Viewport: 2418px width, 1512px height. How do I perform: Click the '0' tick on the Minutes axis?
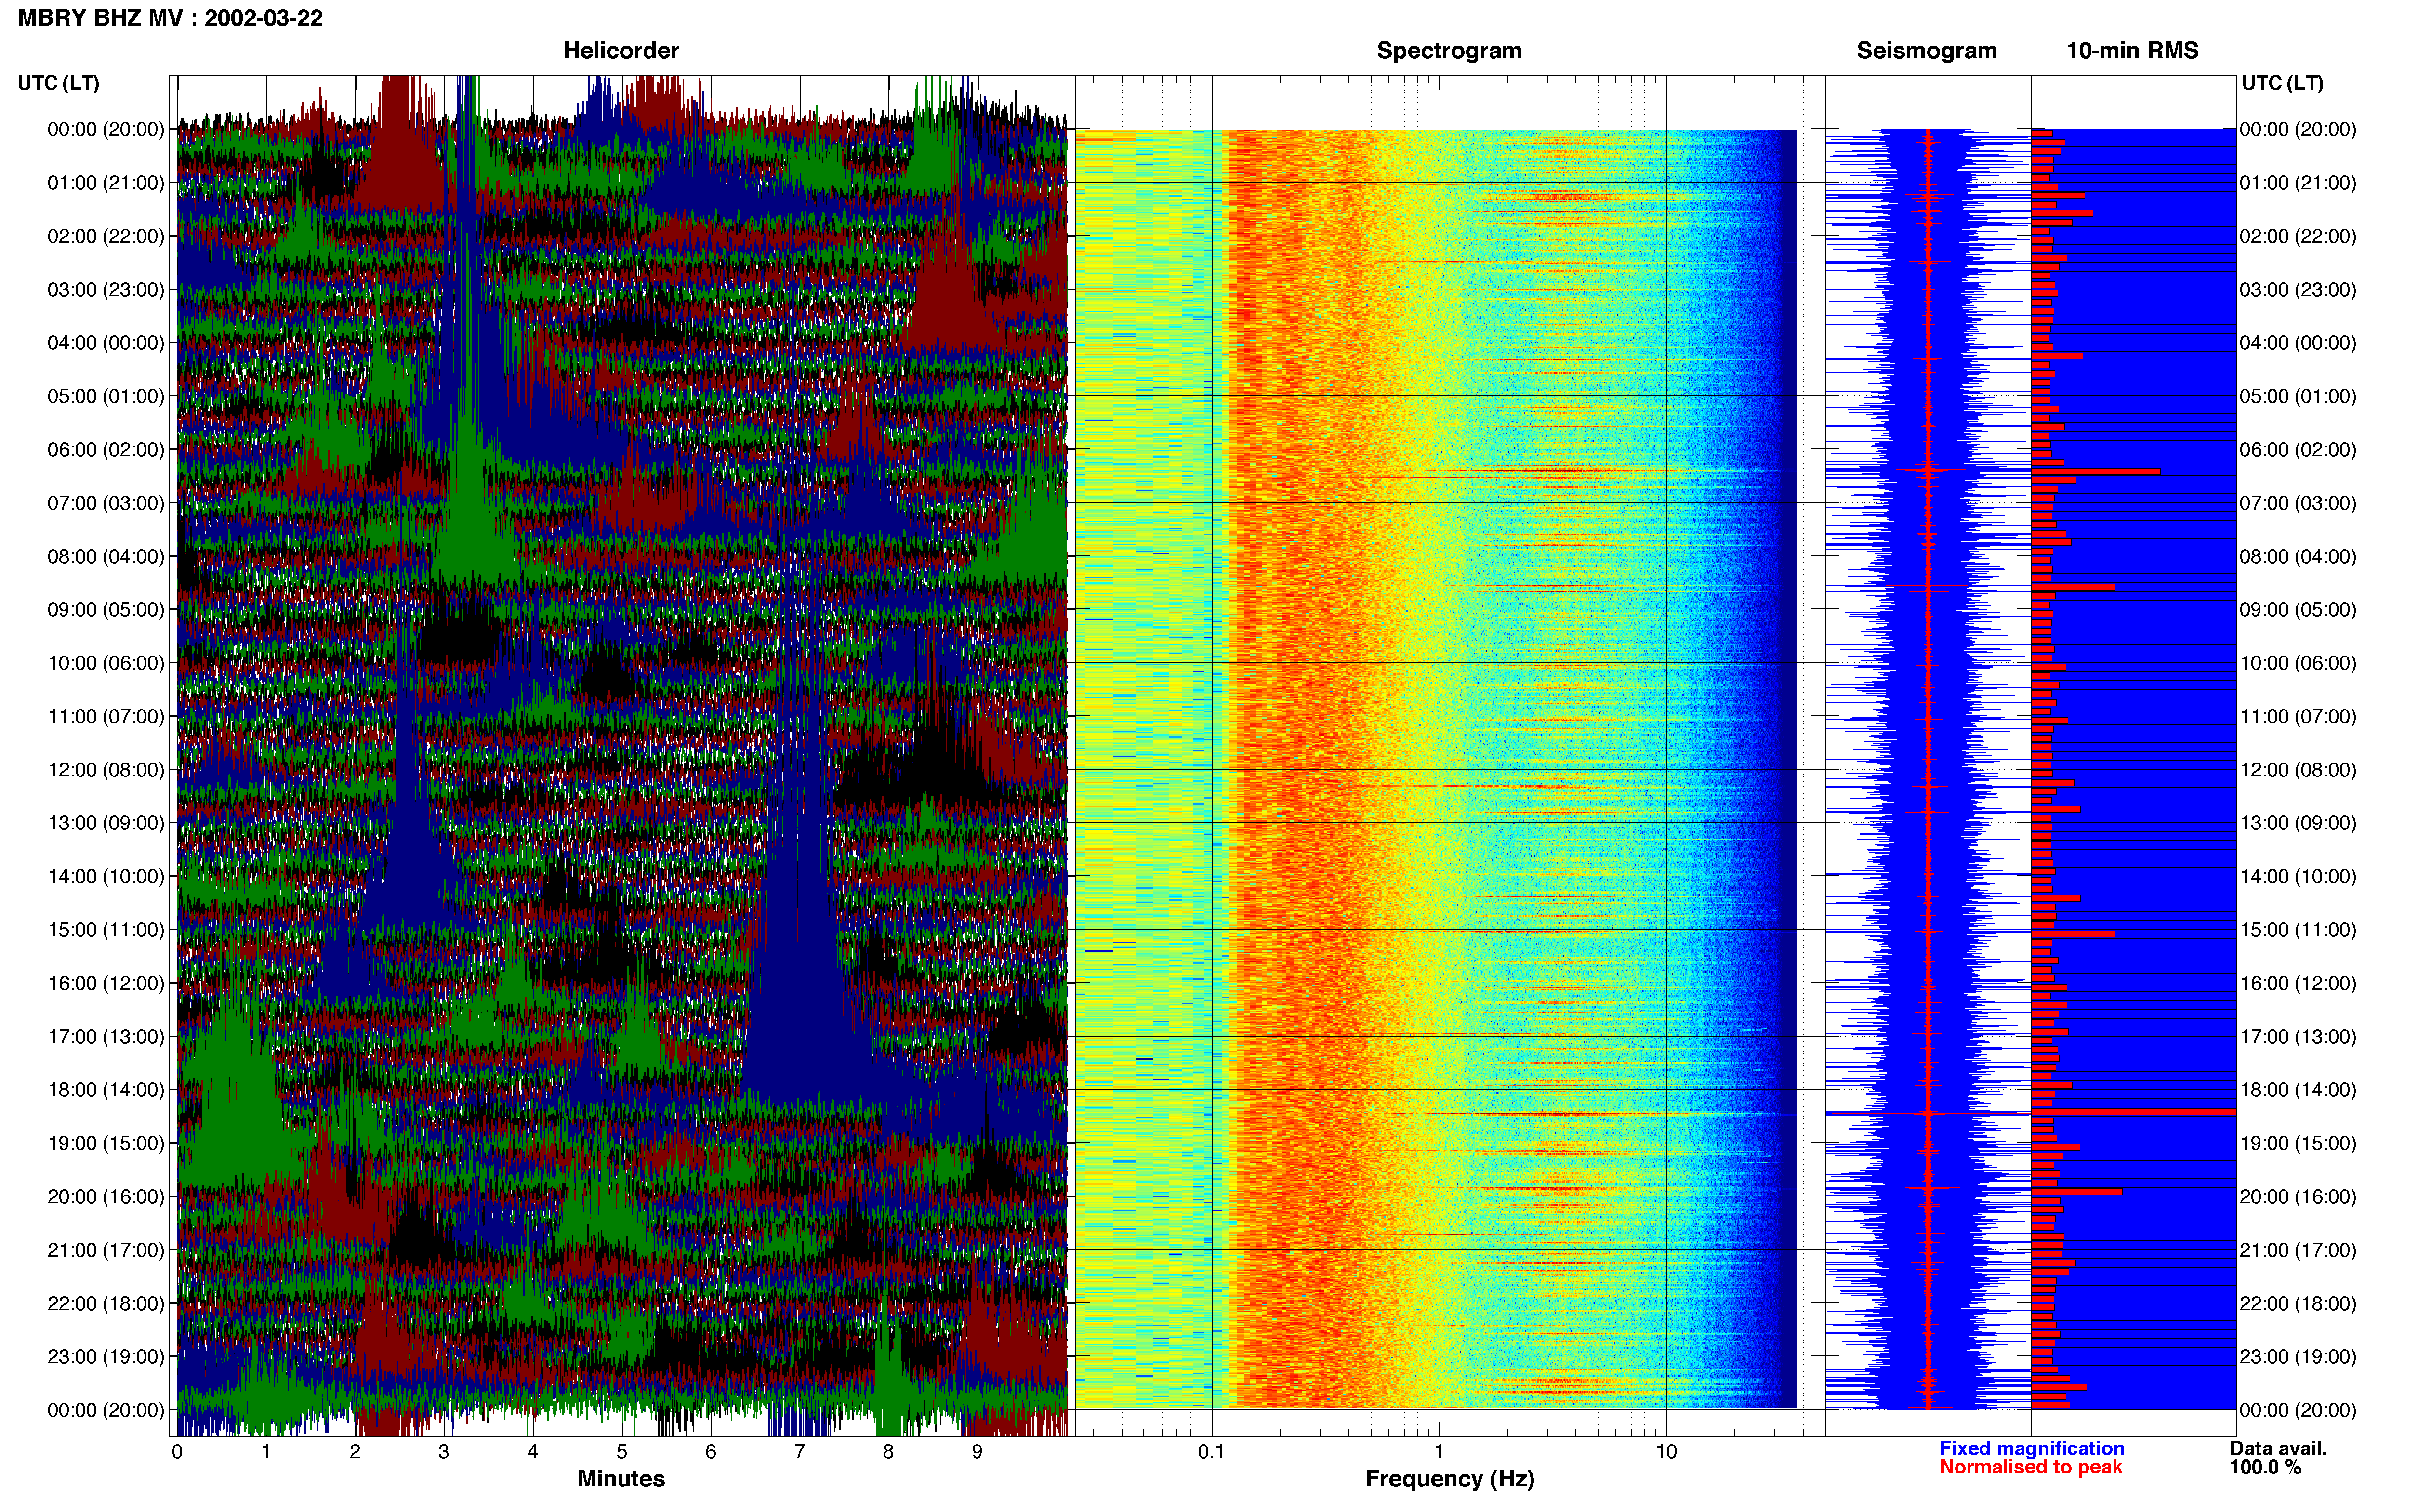click(177, 1452)
